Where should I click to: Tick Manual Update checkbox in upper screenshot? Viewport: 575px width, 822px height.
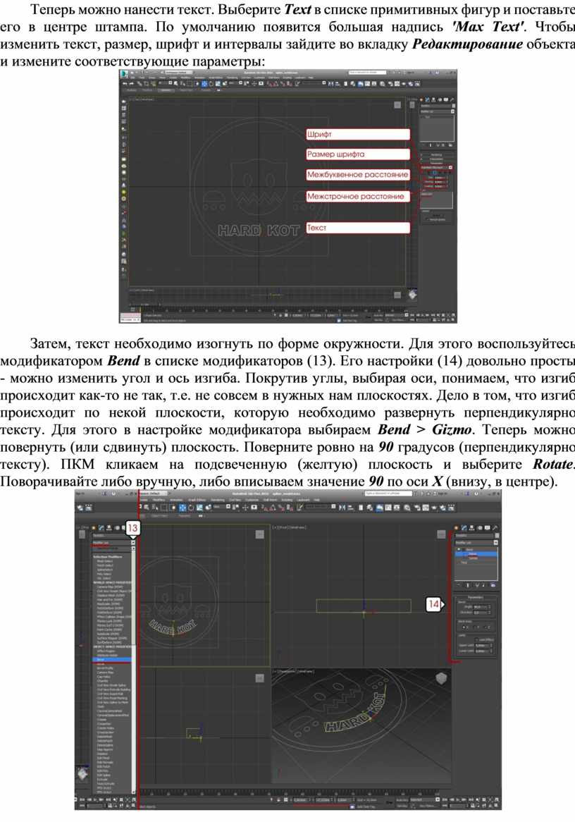[428, 220]
